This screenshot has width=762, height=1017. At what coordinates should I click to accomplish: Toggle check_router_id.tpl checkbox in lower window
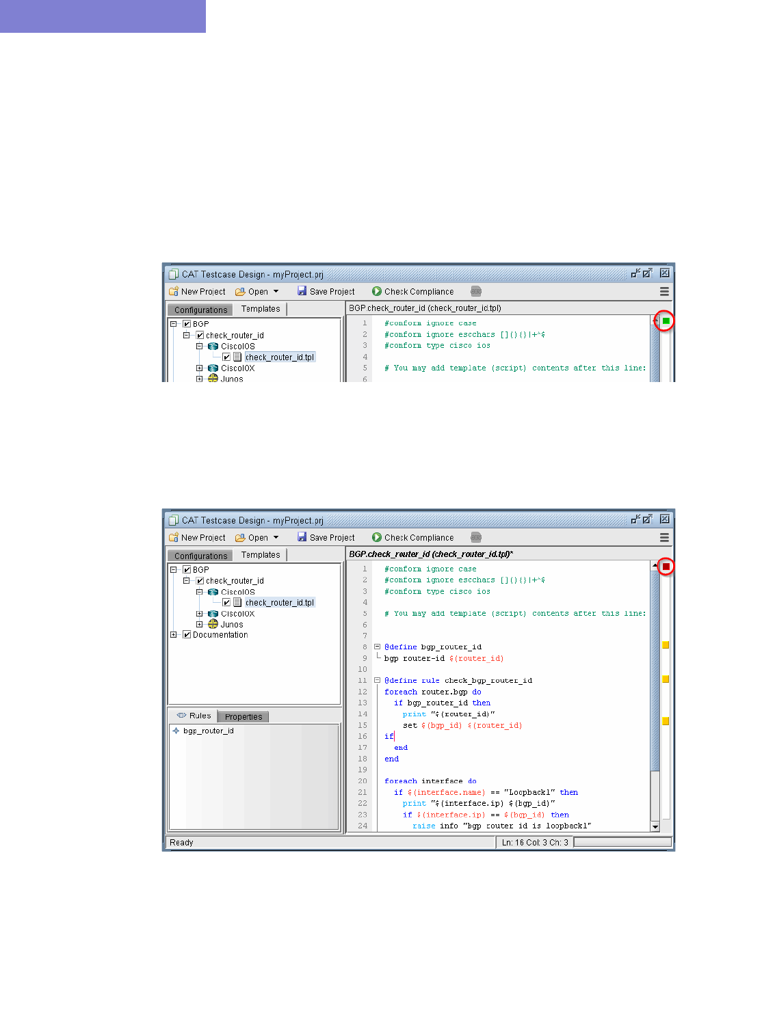coord(226,603)
